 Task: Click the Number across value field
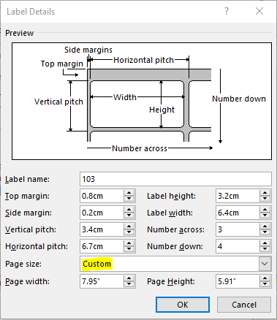pyautogui.click(x=238, y=229)
